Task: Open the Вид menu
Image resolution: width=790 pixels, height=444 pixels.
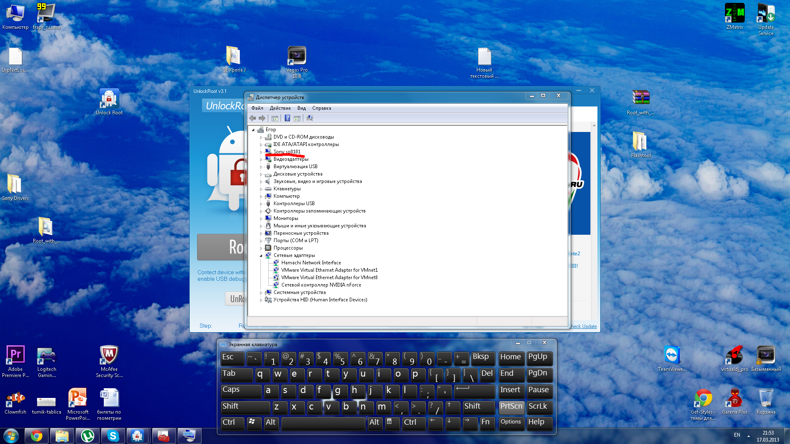Action: click(302, 108)
